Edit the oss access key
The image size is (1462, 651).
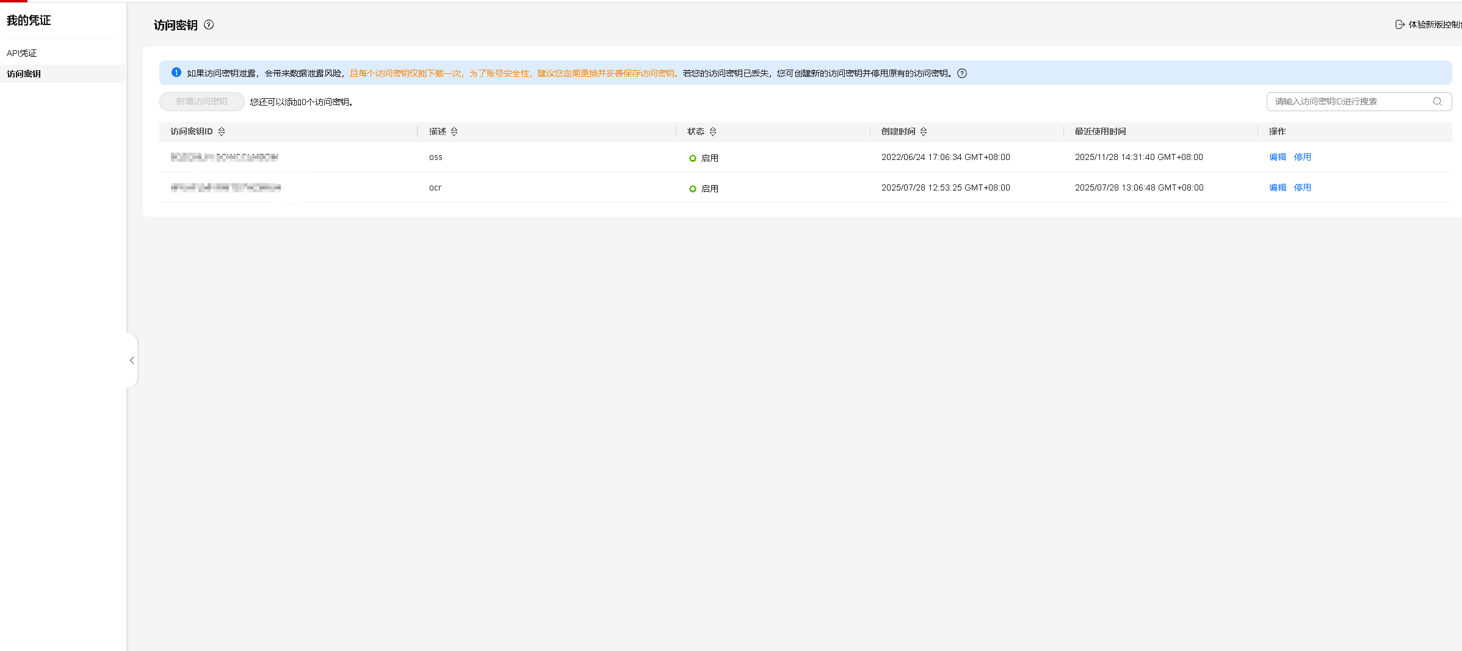coord(1278,157)
